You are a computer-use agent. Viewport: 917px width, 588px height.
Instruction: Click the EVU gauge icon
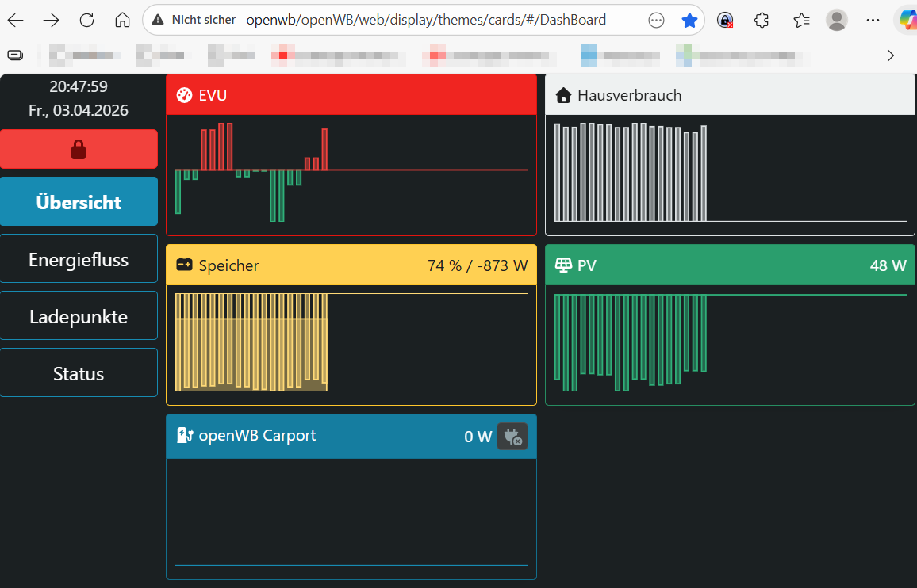point(184,95)
